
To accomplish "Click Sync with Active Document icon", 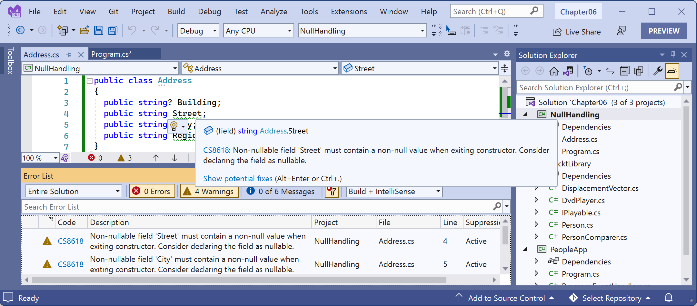I will click(x=610, y=71).
